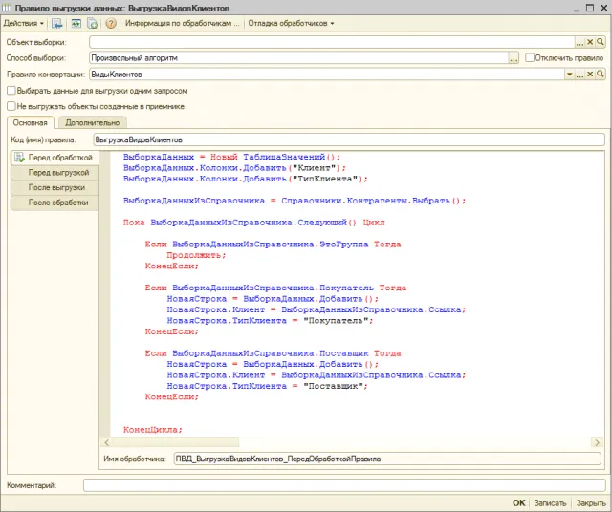Select the Перед выгрузкой handler tab
This screenshot has width=612, height=512.
click(x=55, y=172)
